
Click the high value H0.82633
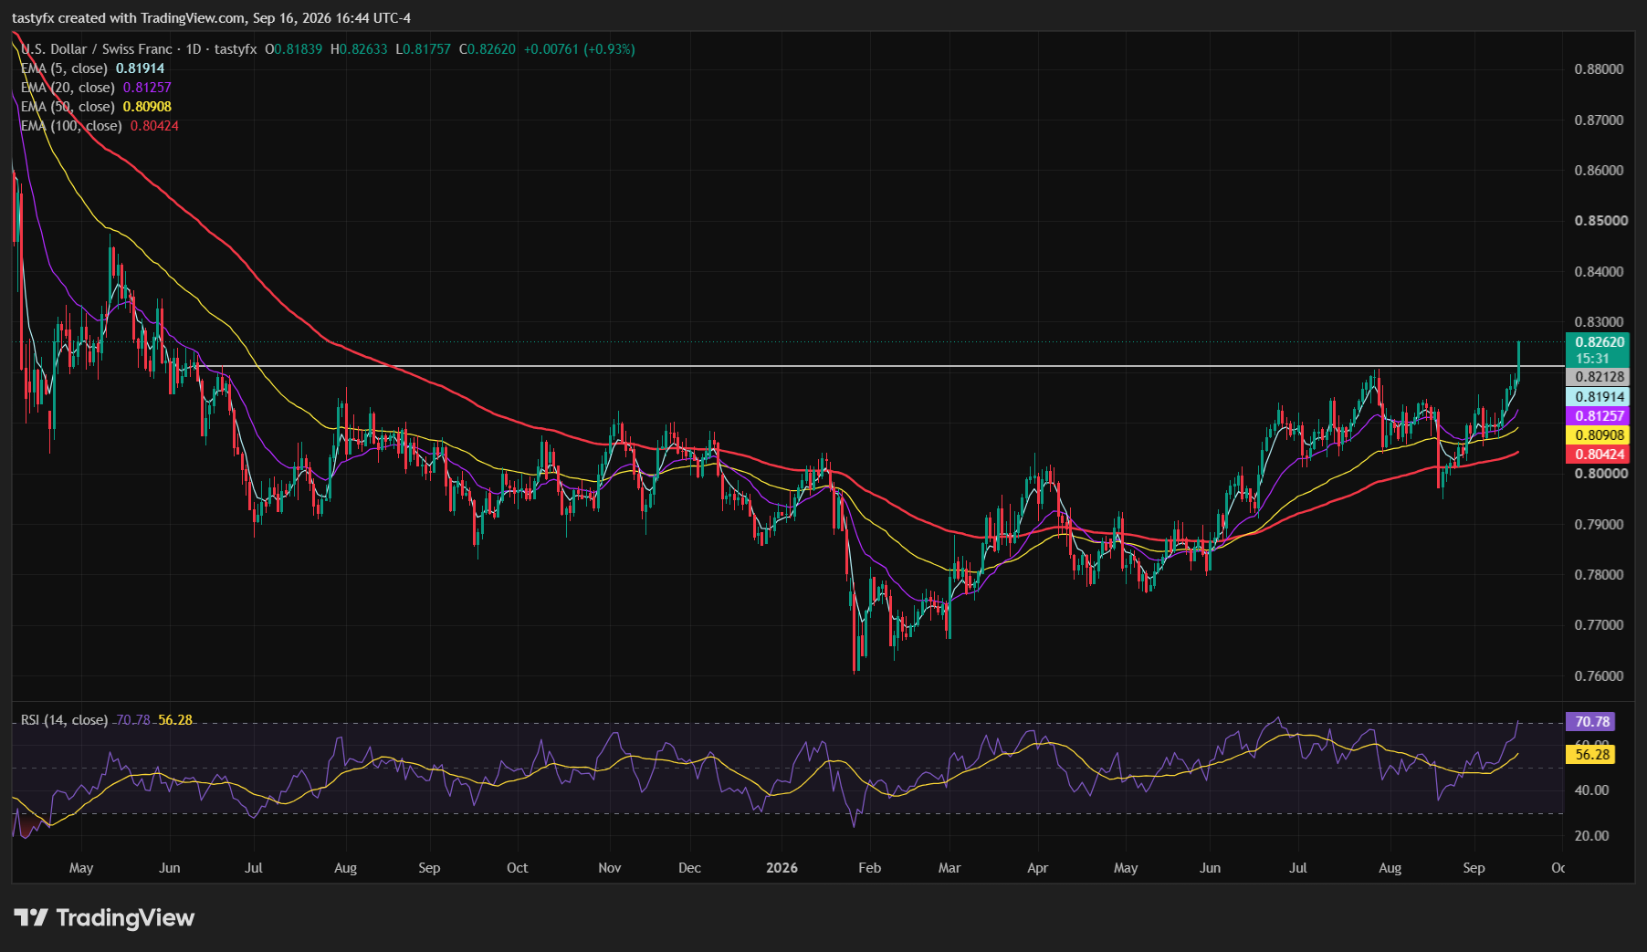359,49
